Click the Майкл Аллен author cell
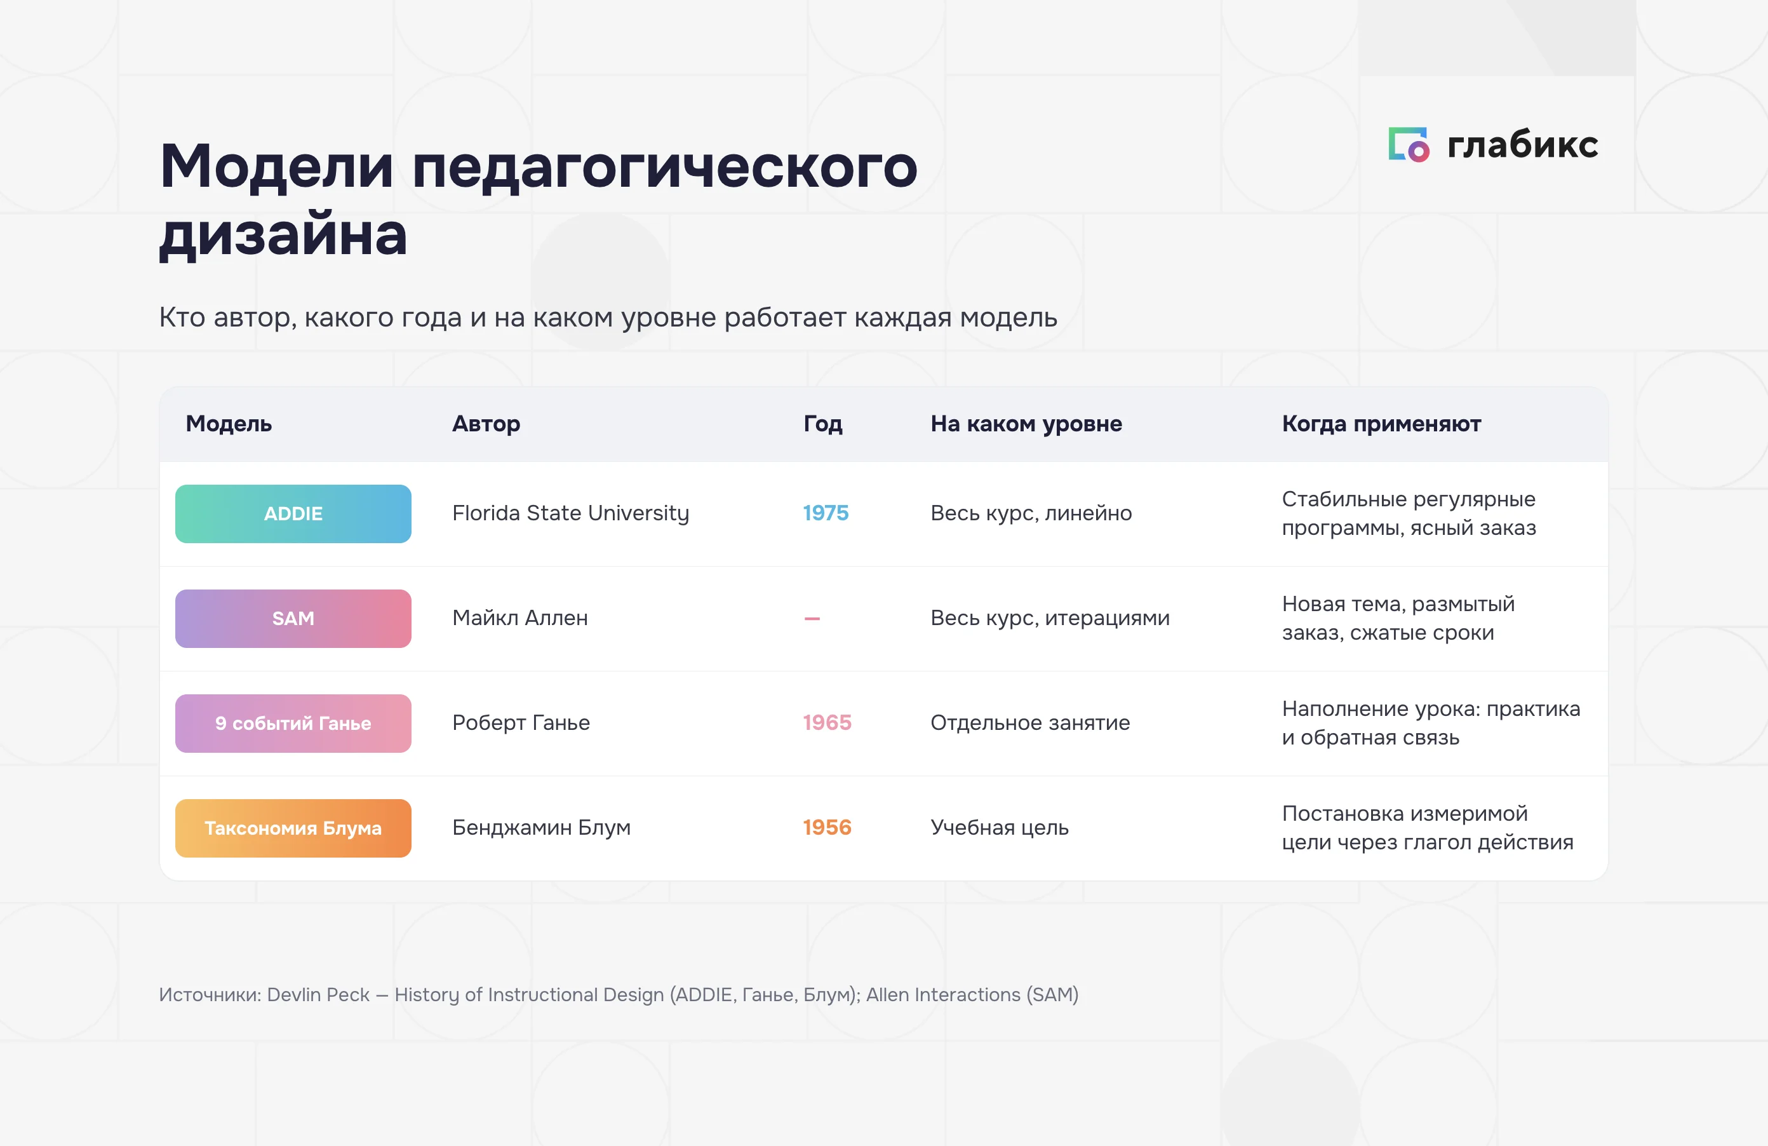 coord(520,617)
